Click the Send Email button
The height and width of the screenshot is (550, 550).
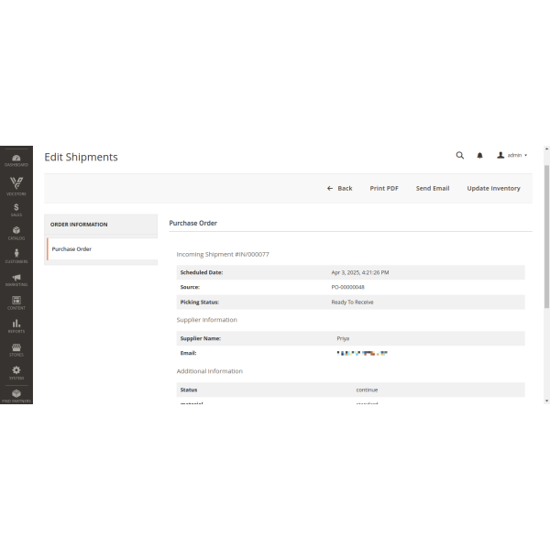point(433,188)
